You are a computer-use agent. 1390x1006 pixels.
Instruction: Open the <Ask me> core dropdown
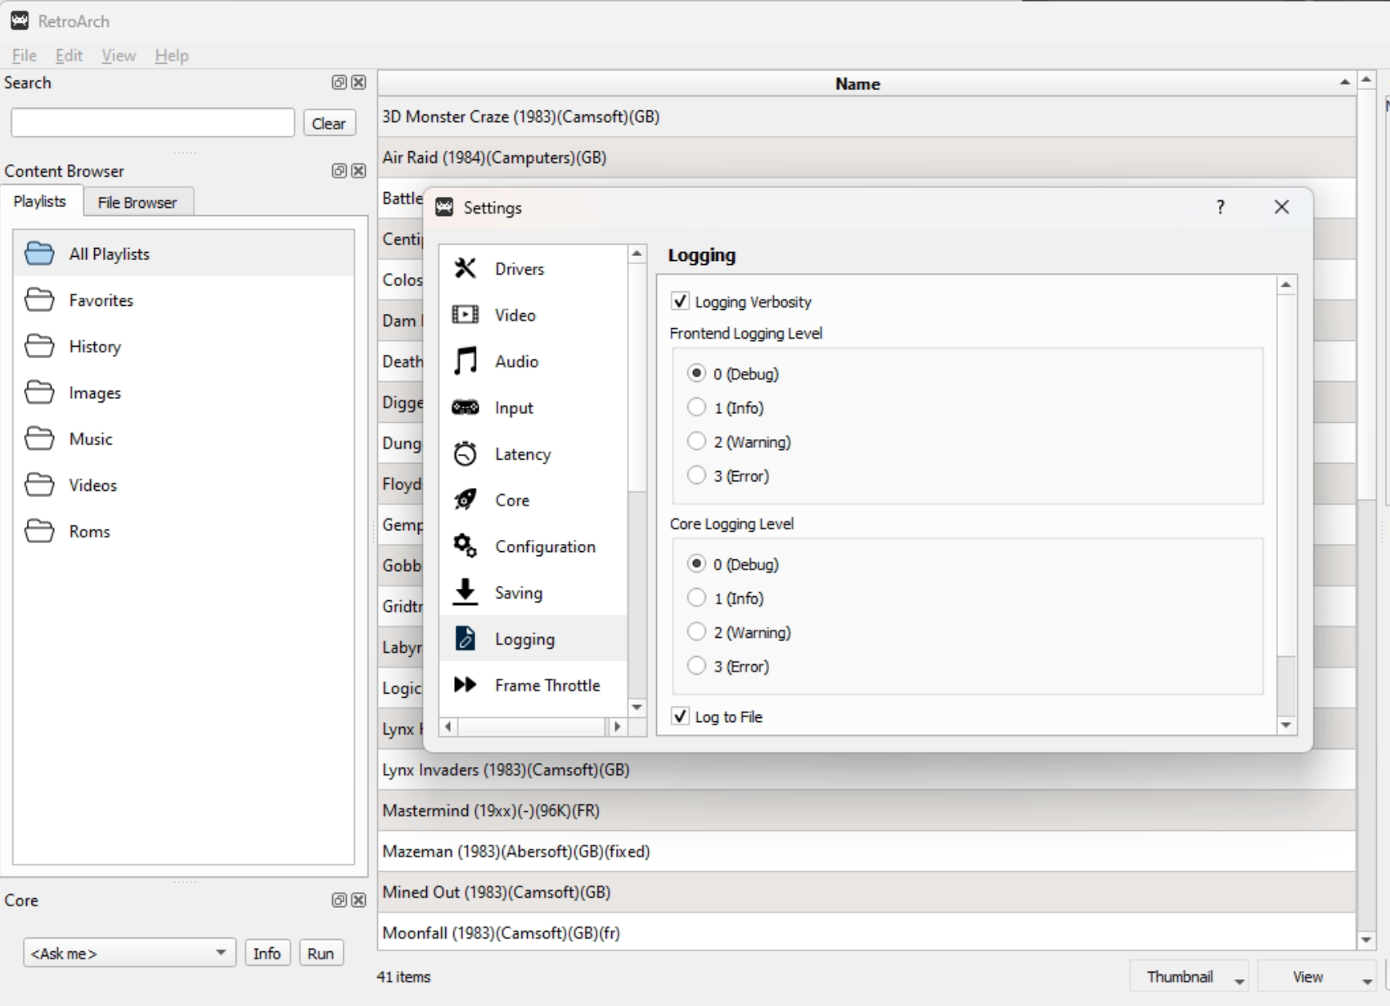pos(129,953)
